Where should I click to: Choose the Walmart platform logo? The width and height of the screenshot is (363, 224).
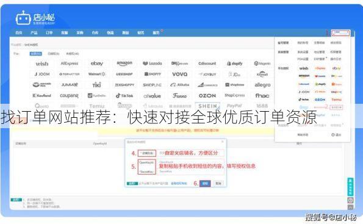[x=97, y=74]
